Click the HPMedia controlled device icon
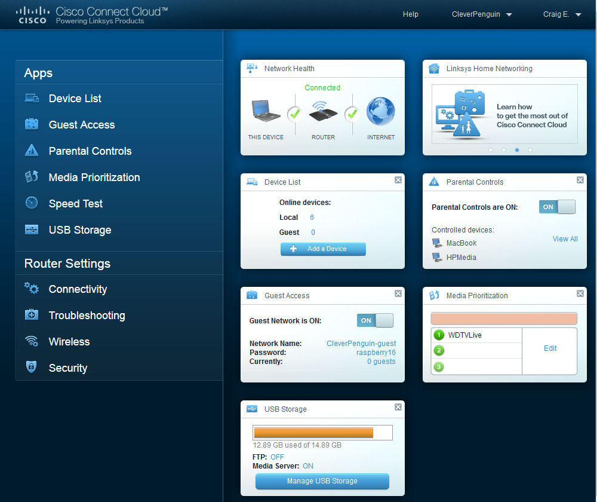597x502 pixels. click(x=437, y=258)
